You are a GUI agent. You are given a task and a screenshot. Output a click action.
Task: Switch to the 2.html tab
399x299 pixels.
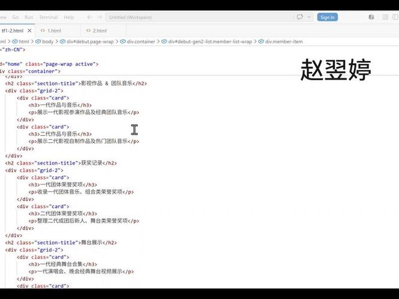99,31
